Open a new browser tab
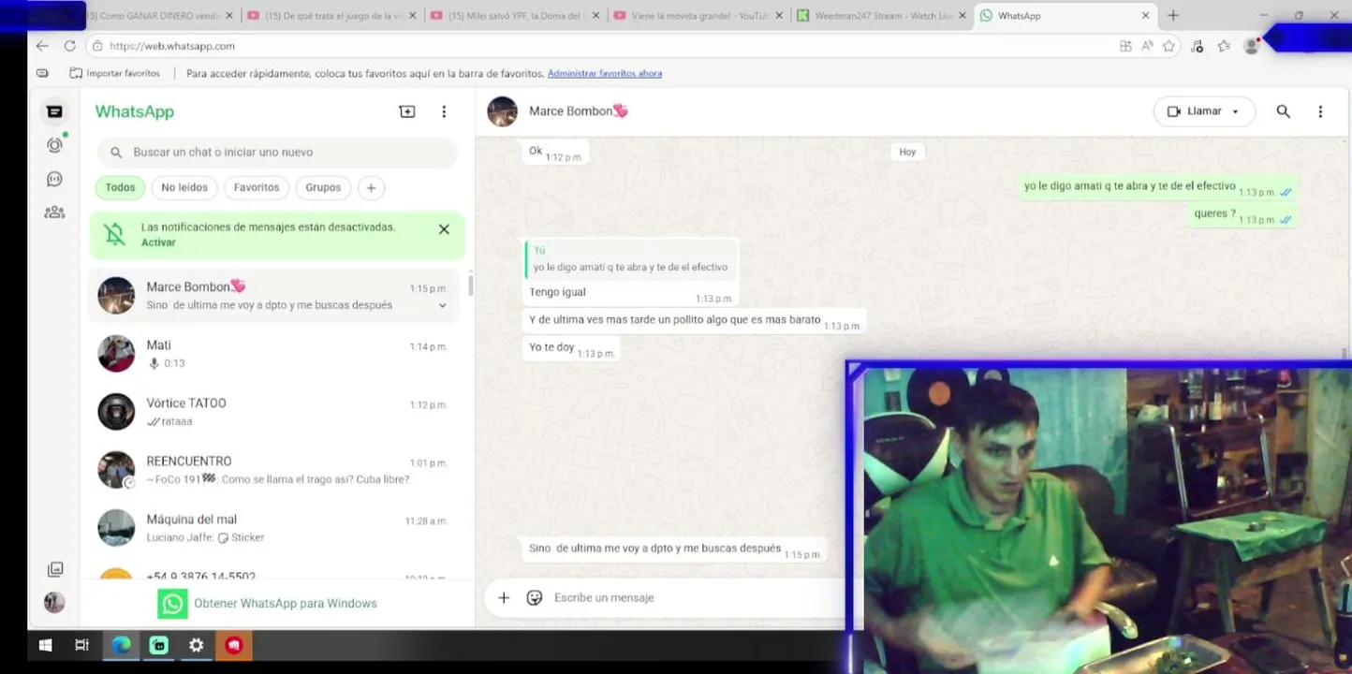The image size is (1352, 674). [1173, 16]
